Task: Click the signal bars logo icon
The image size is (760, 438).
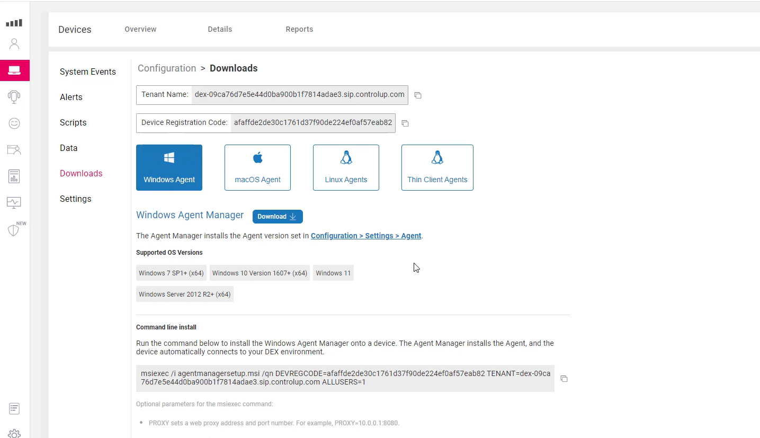Action: coord(14,23)
